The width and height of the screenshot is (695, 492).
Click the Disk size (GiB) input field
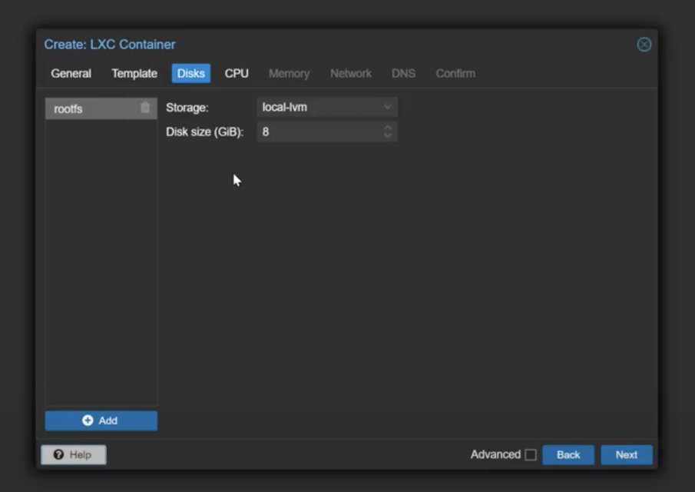[319, 132]
